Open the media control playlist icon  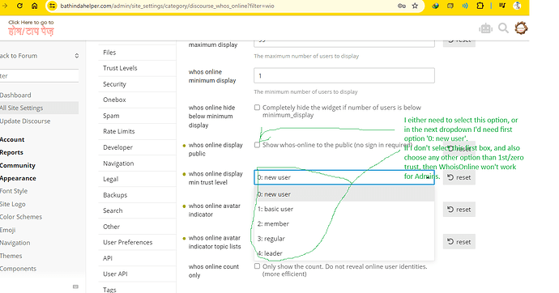502,6
